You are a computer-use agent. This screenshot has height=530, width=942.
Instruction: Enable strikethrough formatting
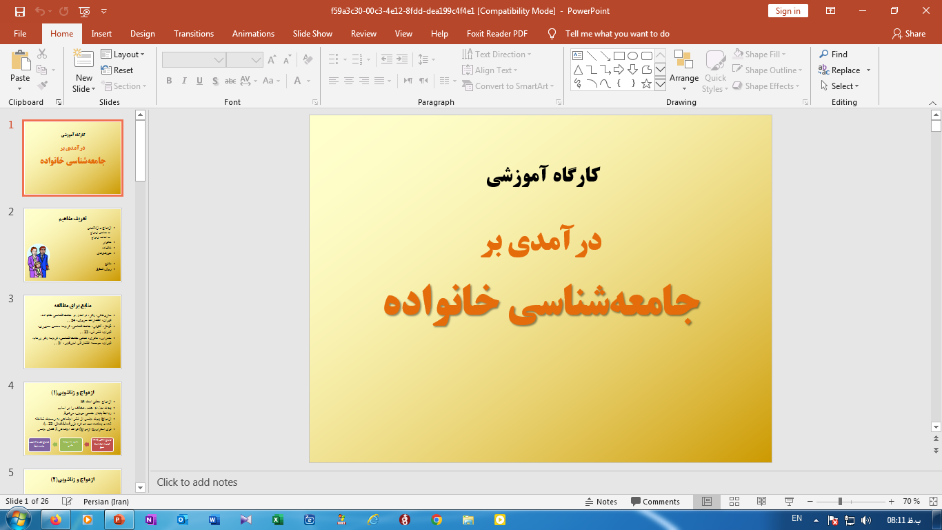230,81
